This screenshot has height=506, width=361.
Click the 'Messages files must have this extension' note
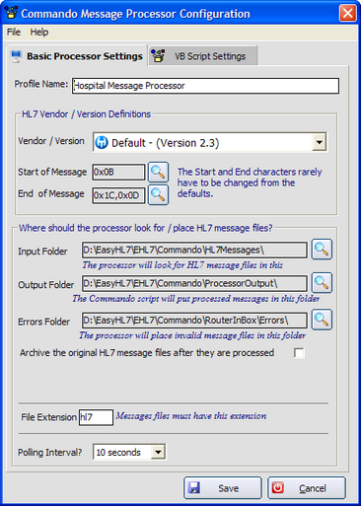[191, 416]
